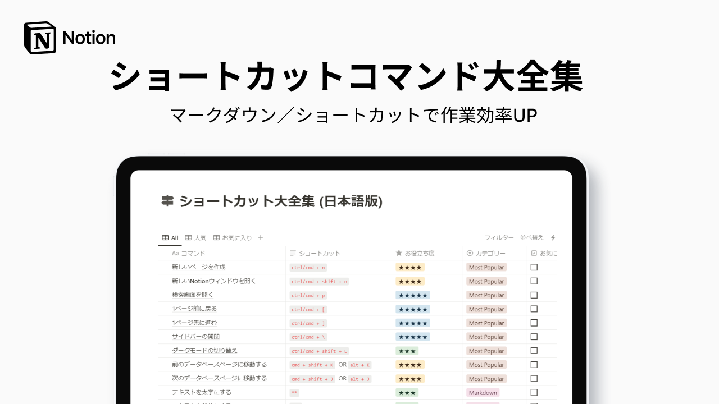The image size is (719, 404).
Task: Open the お気に入り view tab
Action: tap(233, 238)
